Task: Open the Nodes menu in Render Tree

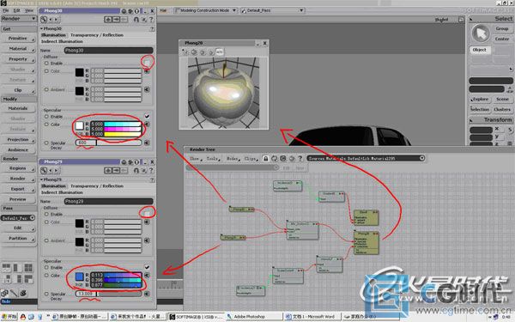Action: [x=233, y=158]
